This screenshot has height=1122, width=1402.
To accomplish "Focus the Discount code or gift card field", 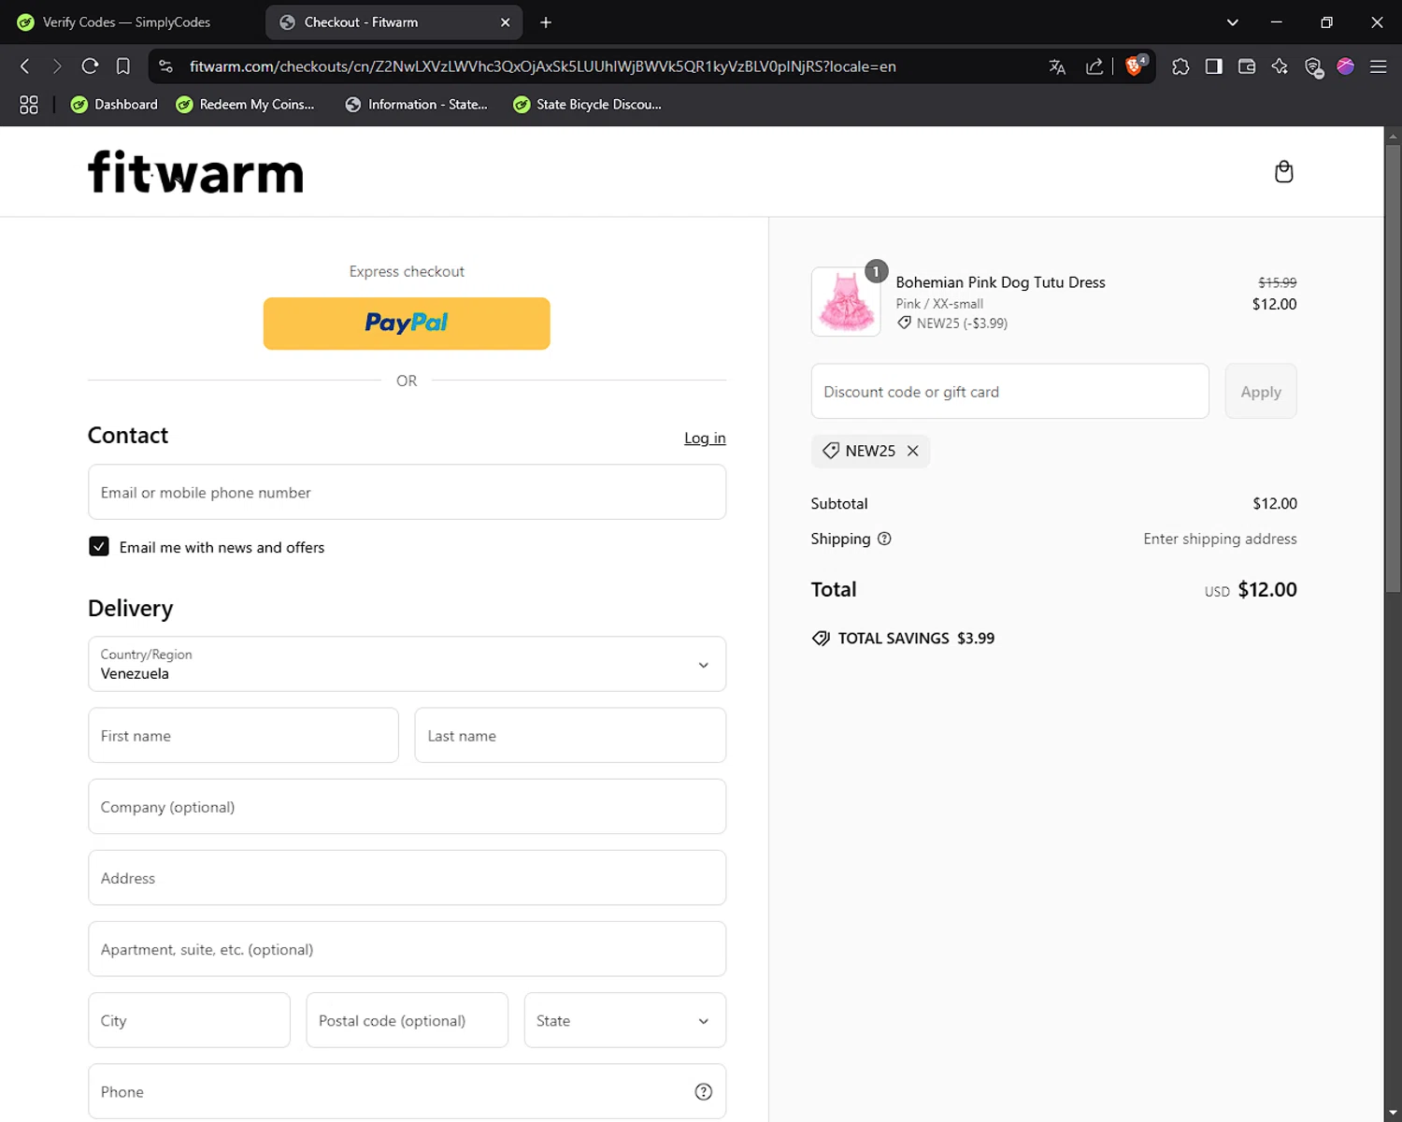I will 1009,392.
